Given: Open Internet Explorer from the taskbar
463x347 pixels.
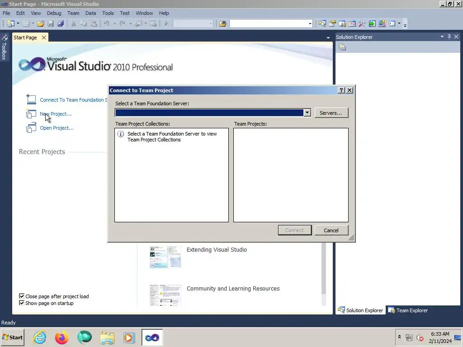Looking at the screenshot, I should coord(39,337).
